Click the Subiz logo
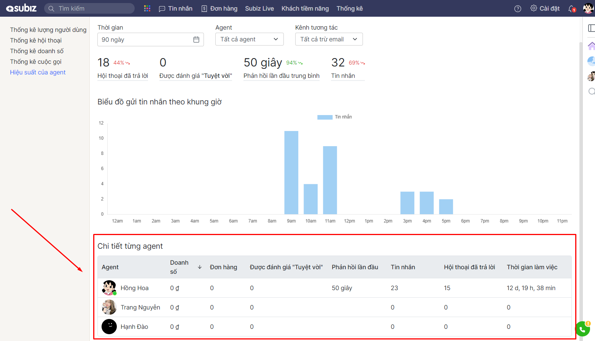The image size is (595, 341). point(22,8)
